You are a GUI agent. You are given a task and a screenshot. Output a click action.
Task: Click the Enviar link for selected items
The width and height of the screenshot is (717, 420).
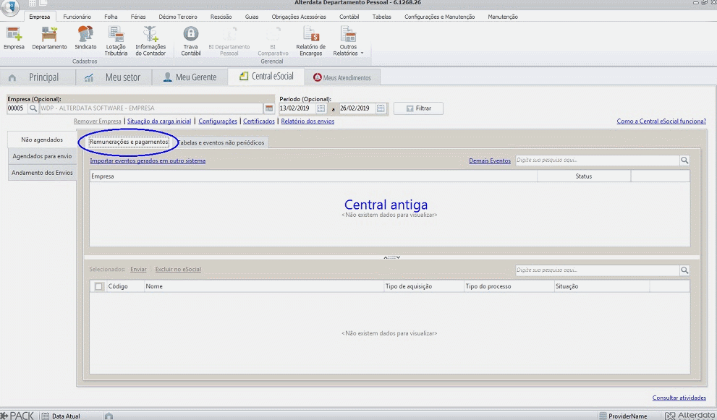(138, 270)
